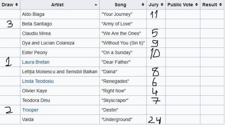Click the Jury column sort arrows
This screenshot has height=127, width=225.
[162, 5]
